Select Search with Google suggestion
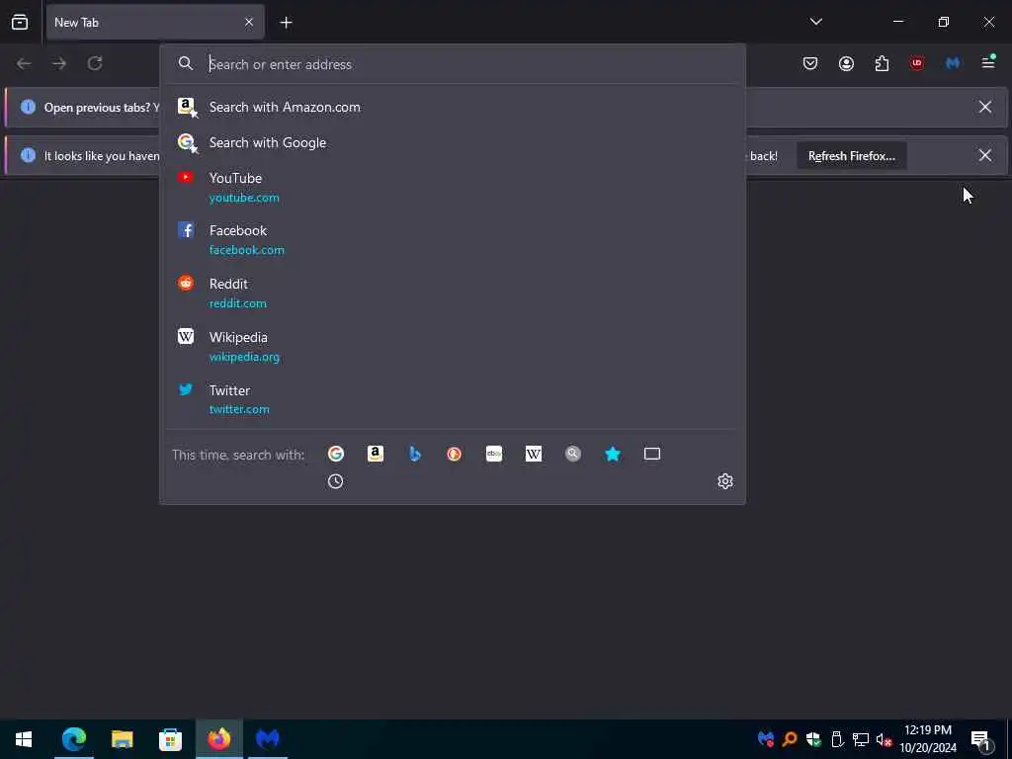Viewport: 1012px width, 759px height. 452,142
